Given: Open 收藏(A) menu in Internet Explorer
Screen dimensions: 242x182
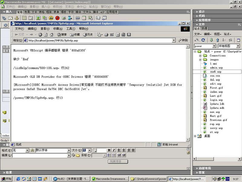Looking at the screenshot, I should 58,29.
